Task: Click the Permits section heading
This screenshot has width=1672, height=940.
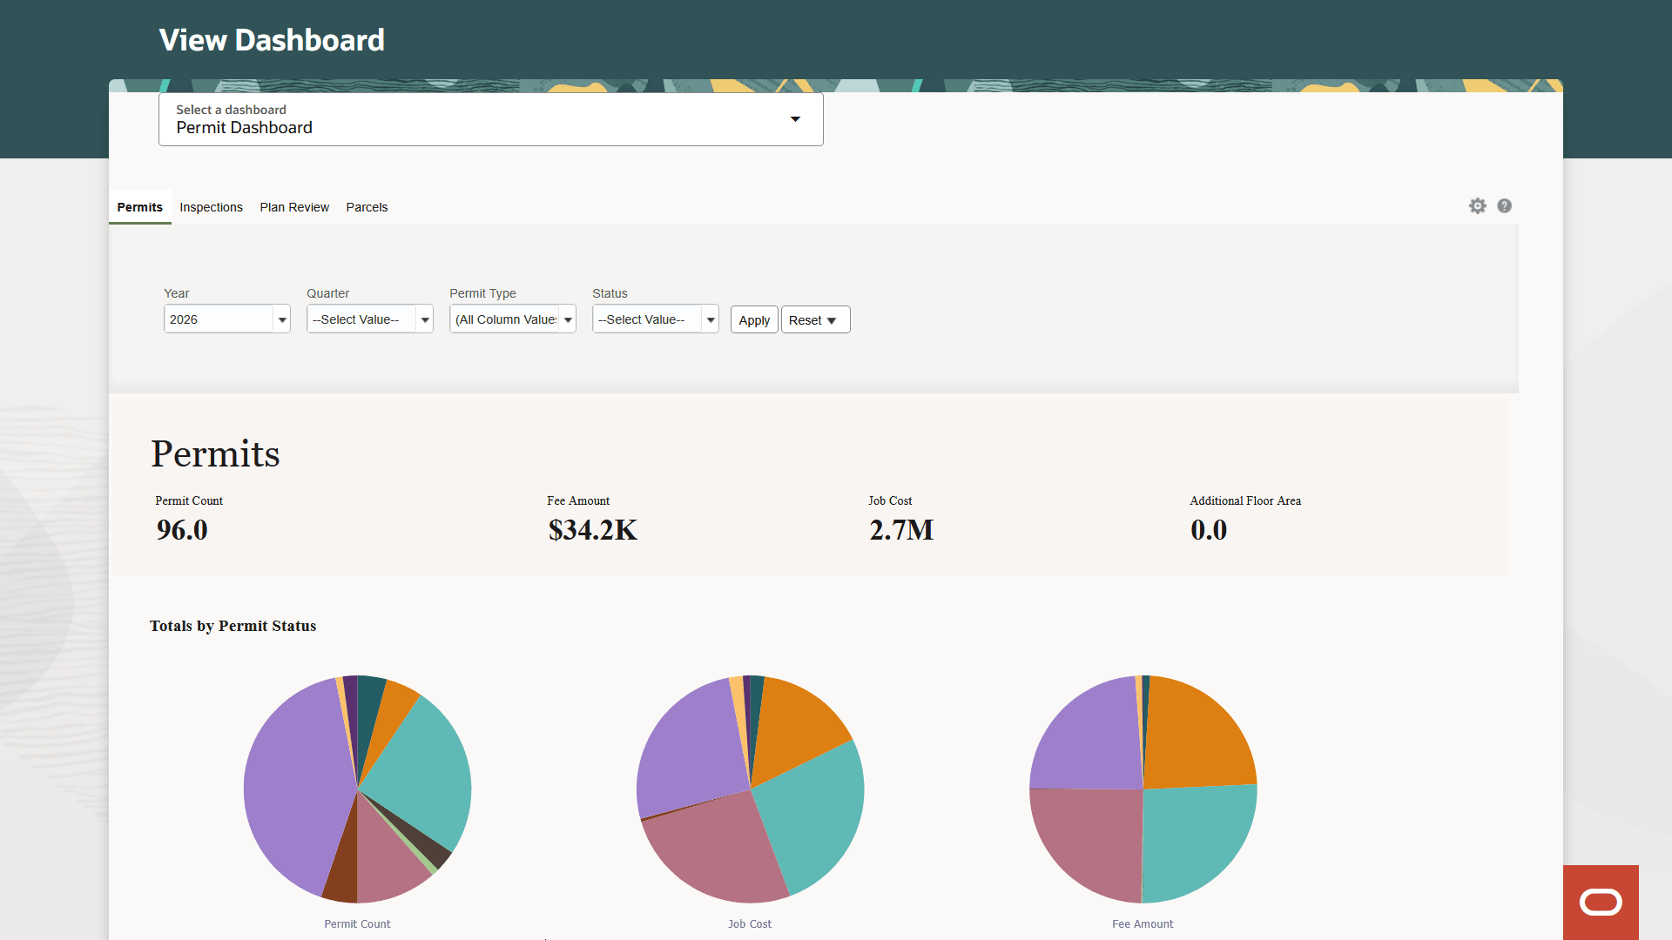Action: 215,453
